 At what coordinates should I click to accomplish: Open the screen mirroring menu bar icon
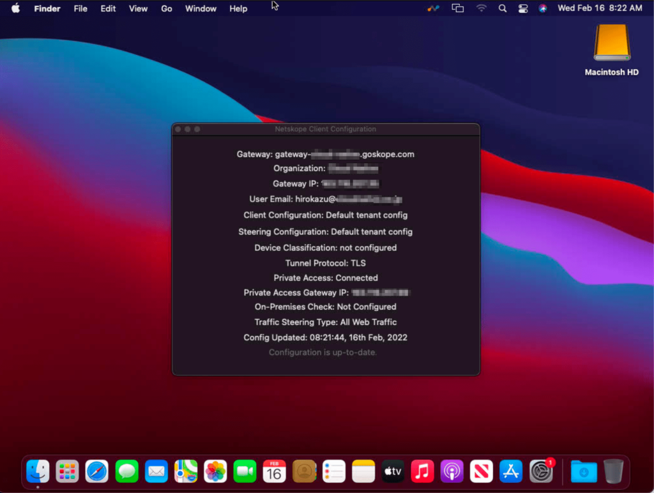457,8
